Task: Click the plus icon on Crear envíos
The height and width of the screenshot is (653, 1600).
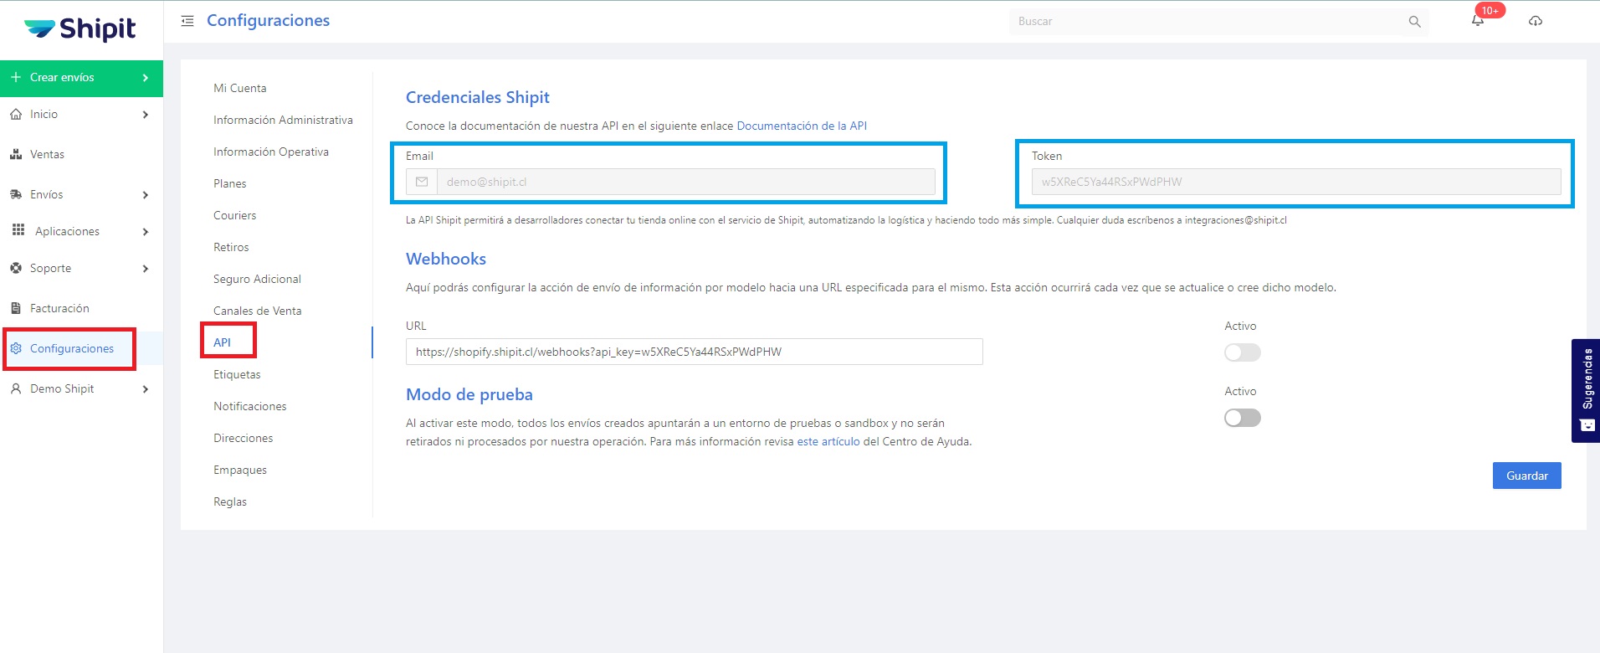Action: tap(16, 77)
